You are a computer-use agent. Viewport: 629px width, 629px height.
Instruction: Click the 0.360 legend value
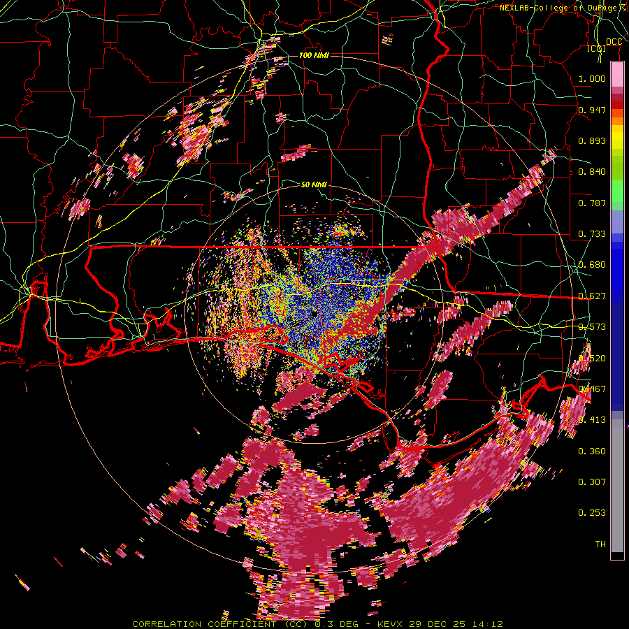[592, 451]
